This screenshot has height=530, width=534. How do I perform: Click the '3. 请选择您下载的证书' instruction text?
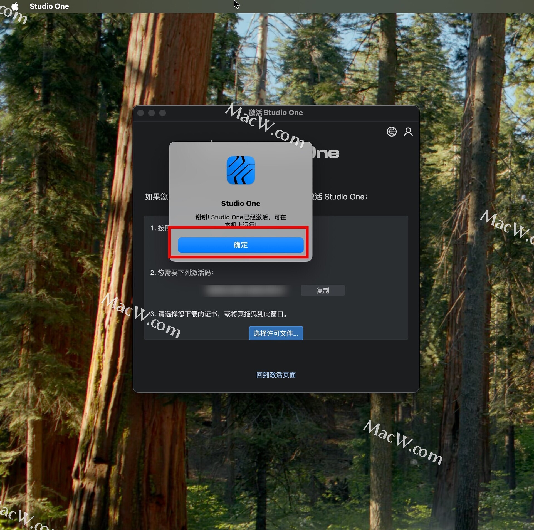tap(219, 314)
